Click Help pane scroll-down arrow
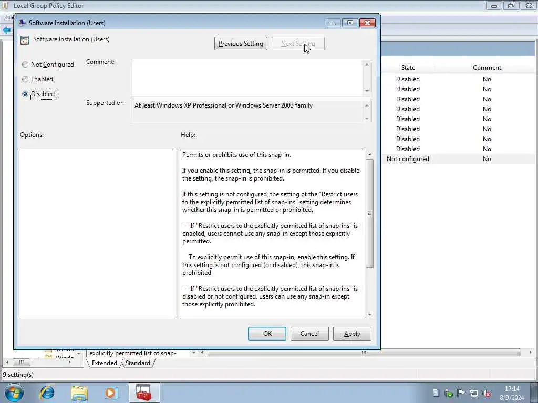This screenshot has width=538, height=403. point(369,315)
